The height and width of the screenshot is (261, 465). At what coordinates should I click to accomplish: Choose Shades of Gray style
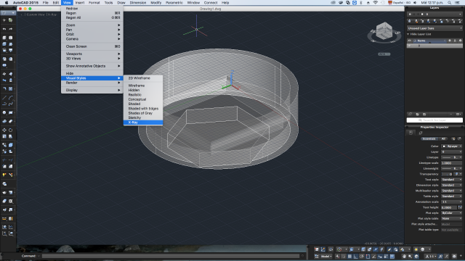click(143, 113)
